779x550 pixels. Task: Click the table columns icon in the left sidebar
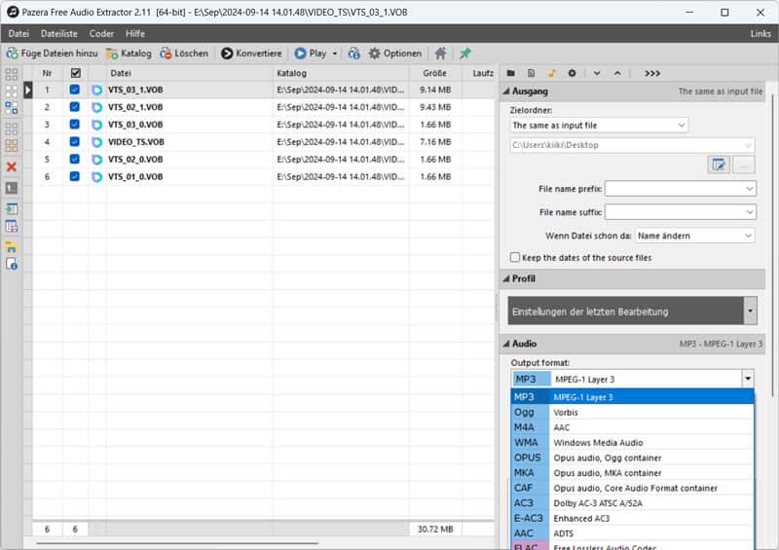pos(12,227)
